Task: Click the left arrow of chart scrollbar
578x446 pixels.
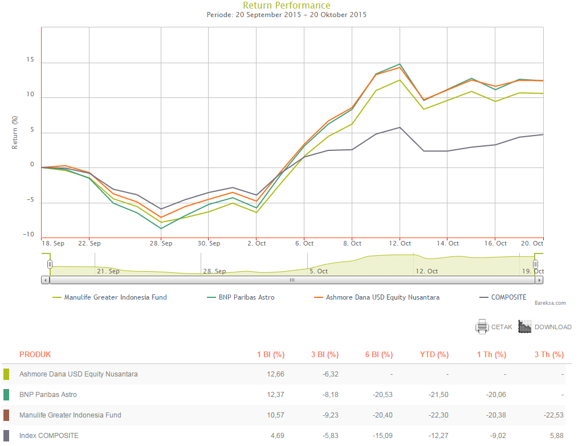Action: click(44, 280)
